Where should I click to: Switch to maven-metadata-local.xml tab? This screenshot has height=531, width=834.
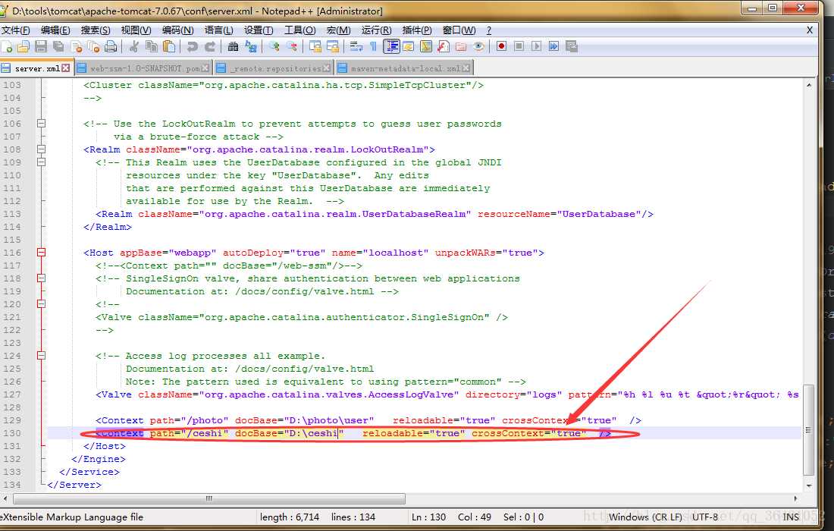tap(403, 68)
